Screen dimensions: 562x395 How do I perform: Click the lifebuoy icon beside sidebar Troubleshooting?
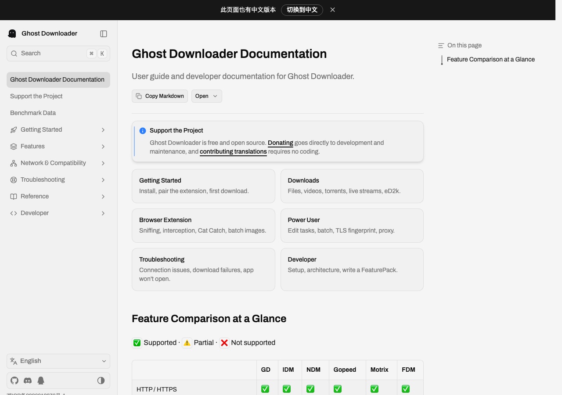tap(14, 180)
